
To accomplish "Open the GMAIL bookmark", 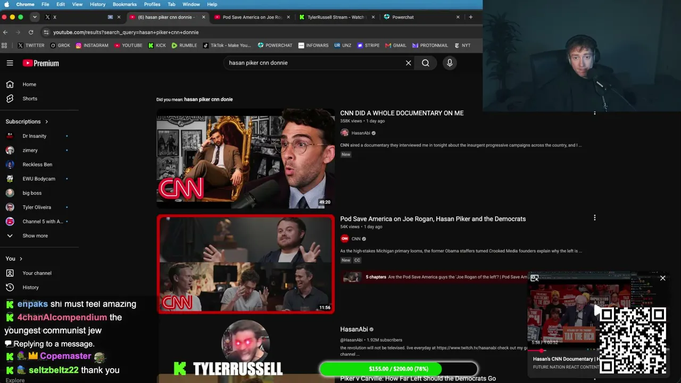I will point(396,45).
